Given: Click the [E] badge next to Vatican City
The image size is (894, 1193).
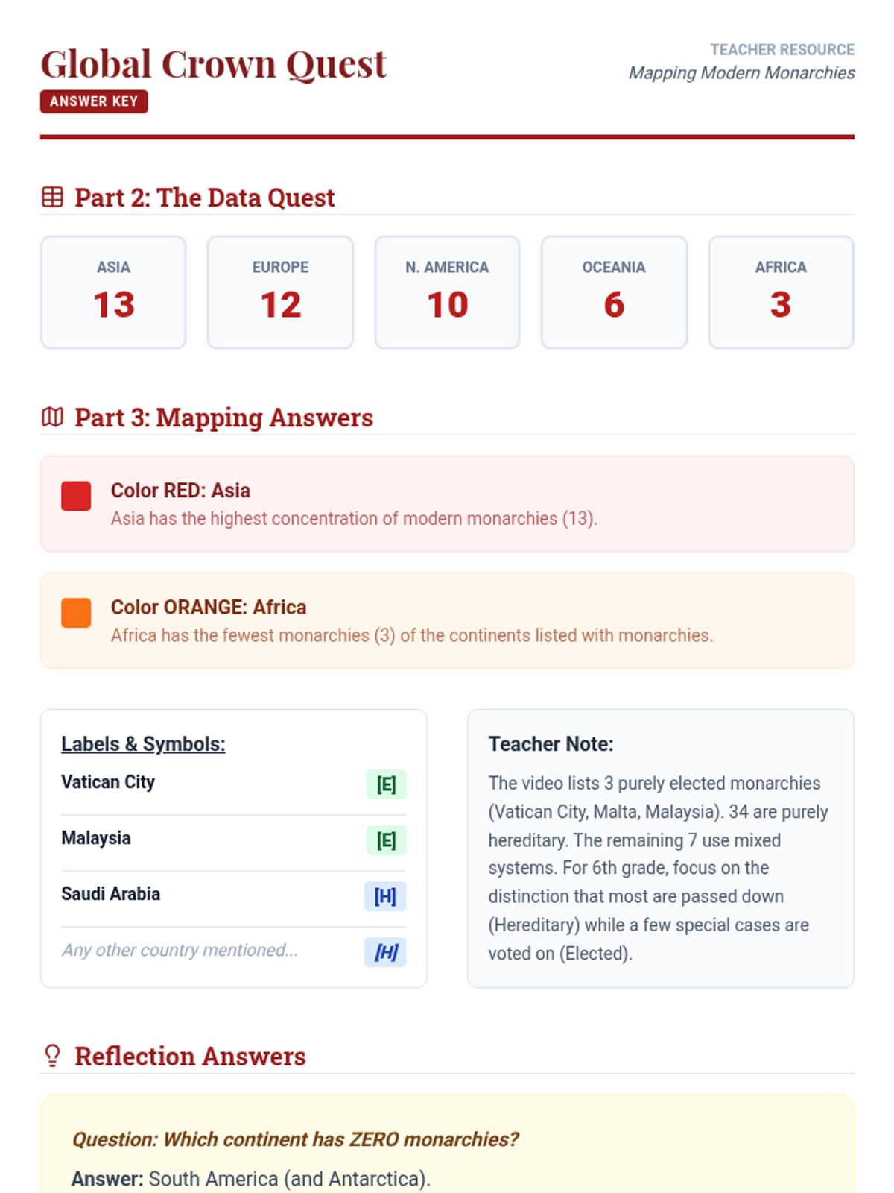Looking at the screenshot, I should (386, 784).
